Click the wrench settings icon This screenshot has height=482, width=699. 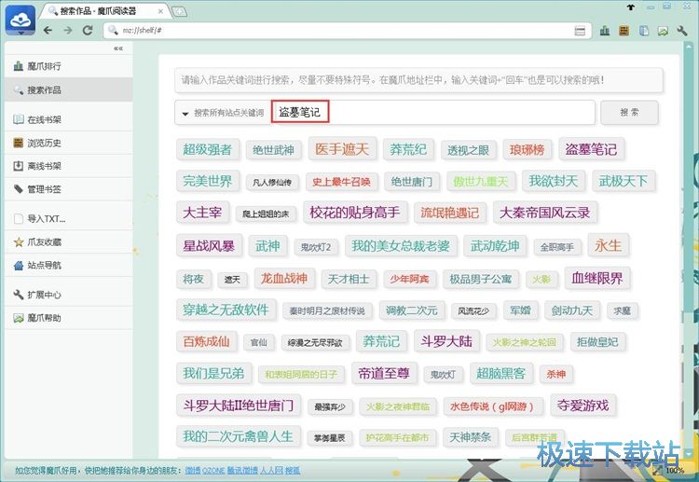click(x=684, y=31)
